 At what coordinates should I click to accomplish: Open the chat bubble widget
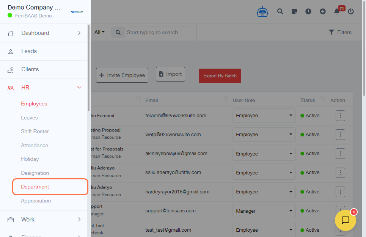pos(346,220)
